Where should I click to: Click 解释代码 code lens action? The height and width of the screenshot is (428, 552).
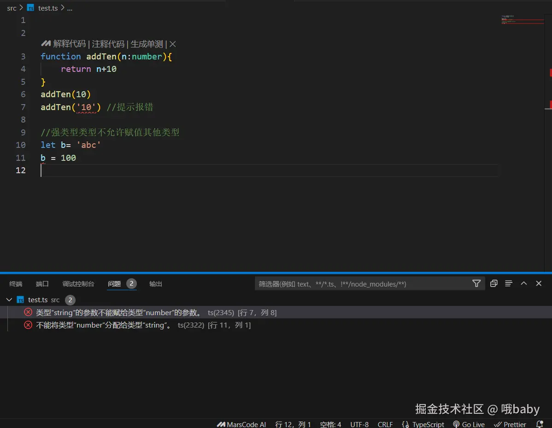(70, 44)
